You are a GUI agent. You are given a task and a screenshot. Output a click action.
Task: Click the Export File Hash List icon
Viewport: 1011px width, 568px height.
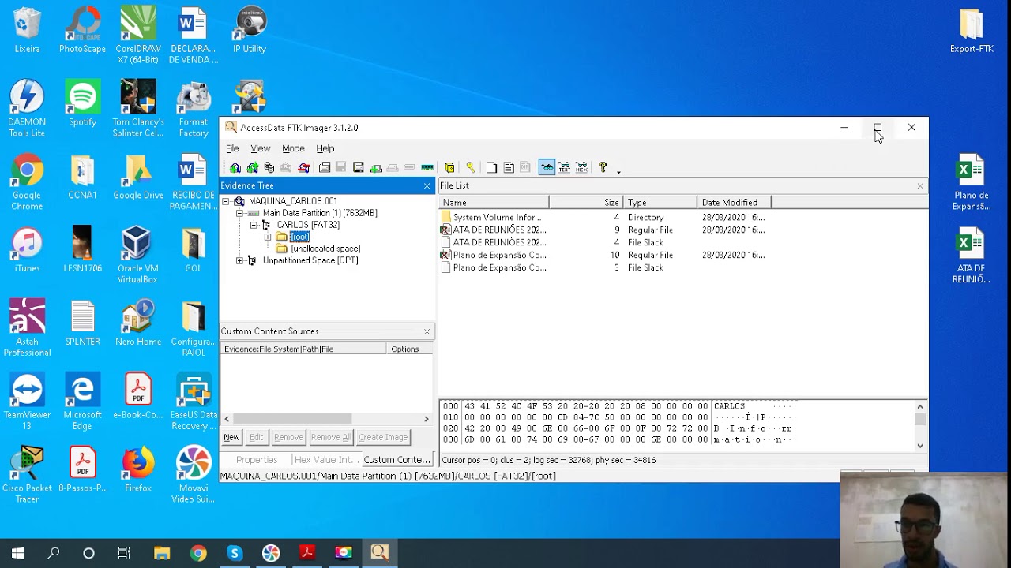click(x=509, y=167)
